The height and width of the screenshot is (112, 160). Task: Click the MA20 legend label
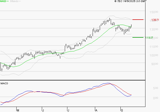point(3,1)
